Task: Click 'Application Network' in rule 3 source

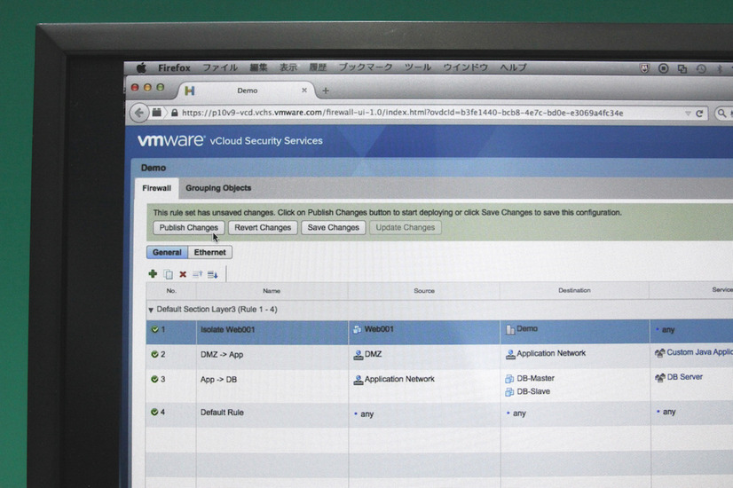Action: pyautogui.click(x=399, y=379)
